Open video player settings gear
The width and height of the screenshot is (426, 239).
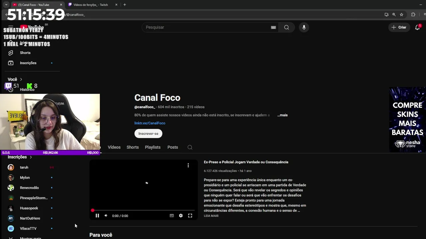pyautogui.click(x=181, y=216)
